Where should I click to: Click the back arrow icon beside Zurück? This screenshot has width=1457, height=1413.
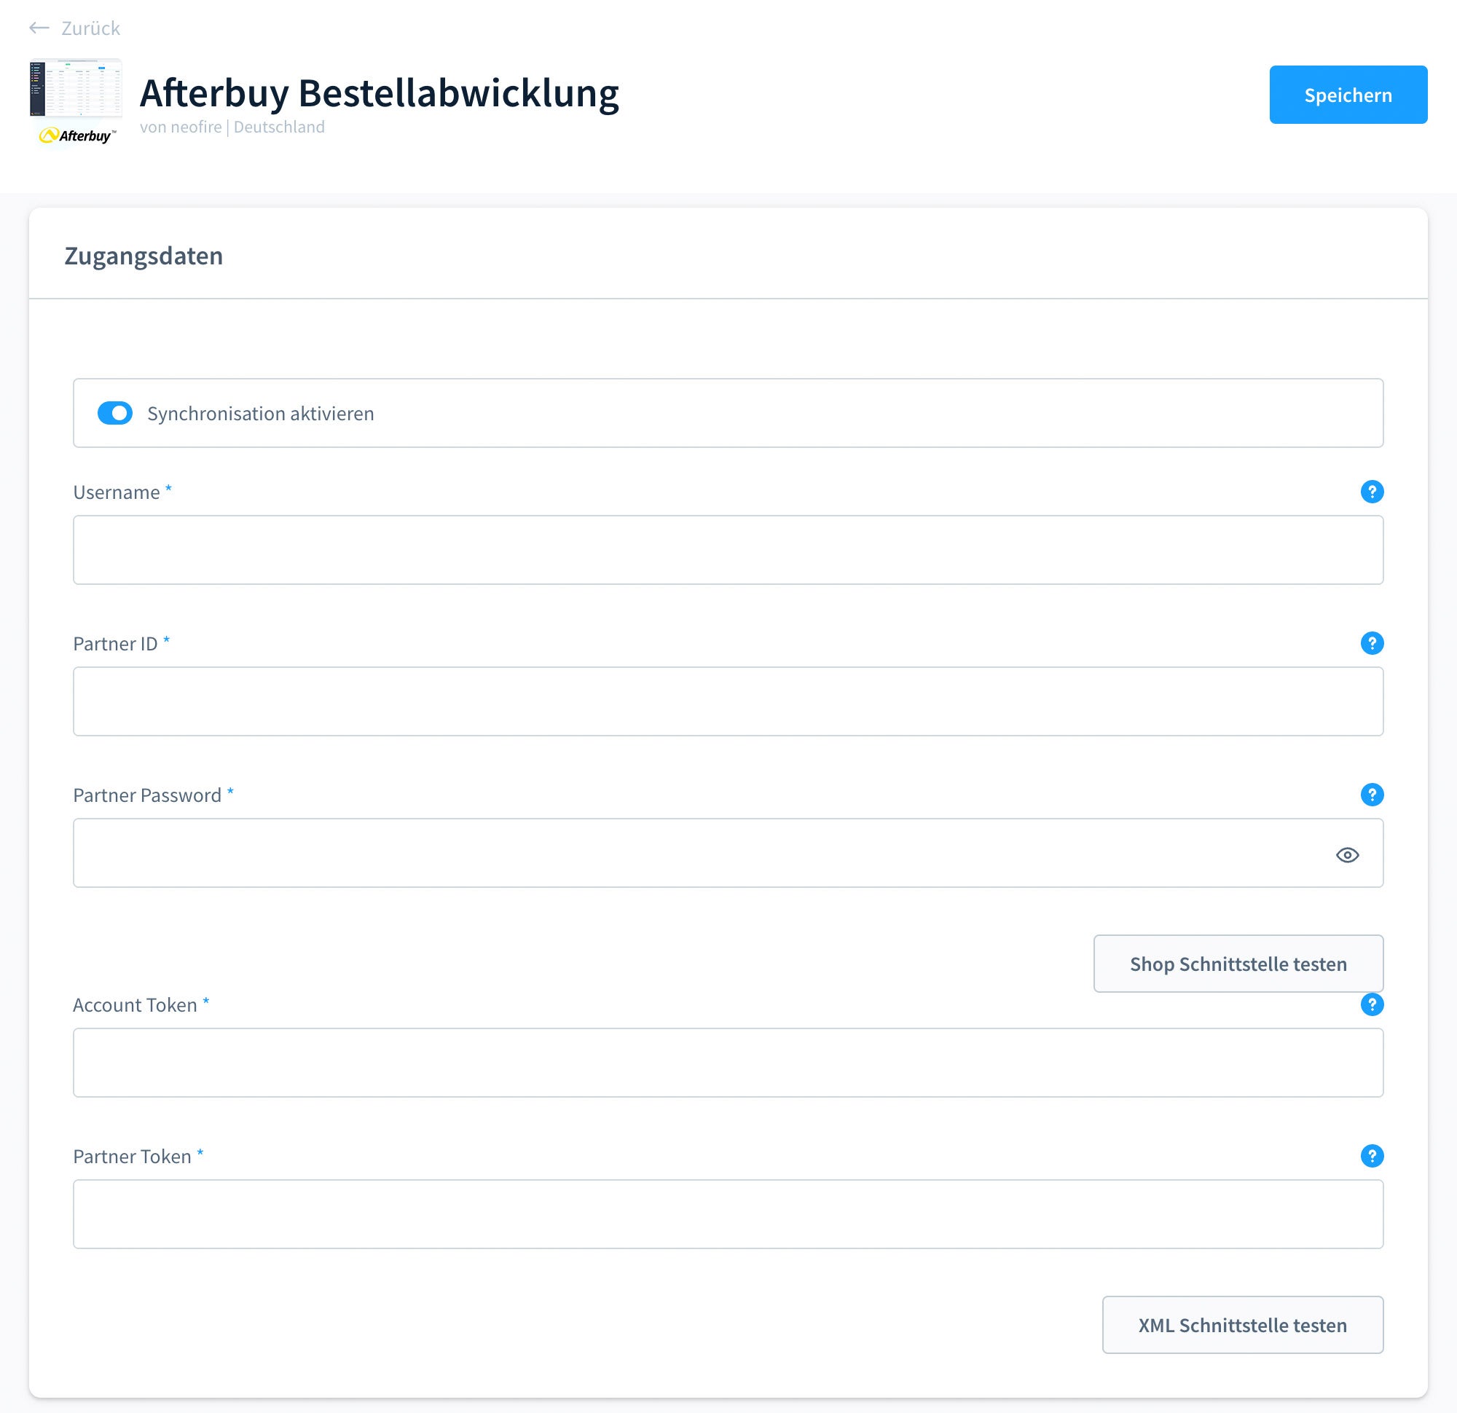click(x=39, y=28)
